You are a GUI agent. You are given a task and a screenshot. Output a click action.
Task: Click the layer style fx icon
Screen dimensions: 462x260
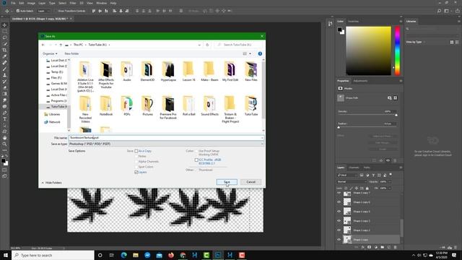363,247
